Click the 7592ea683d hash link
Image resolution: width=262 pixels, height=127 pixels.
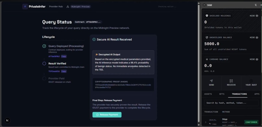pos(54,71)
